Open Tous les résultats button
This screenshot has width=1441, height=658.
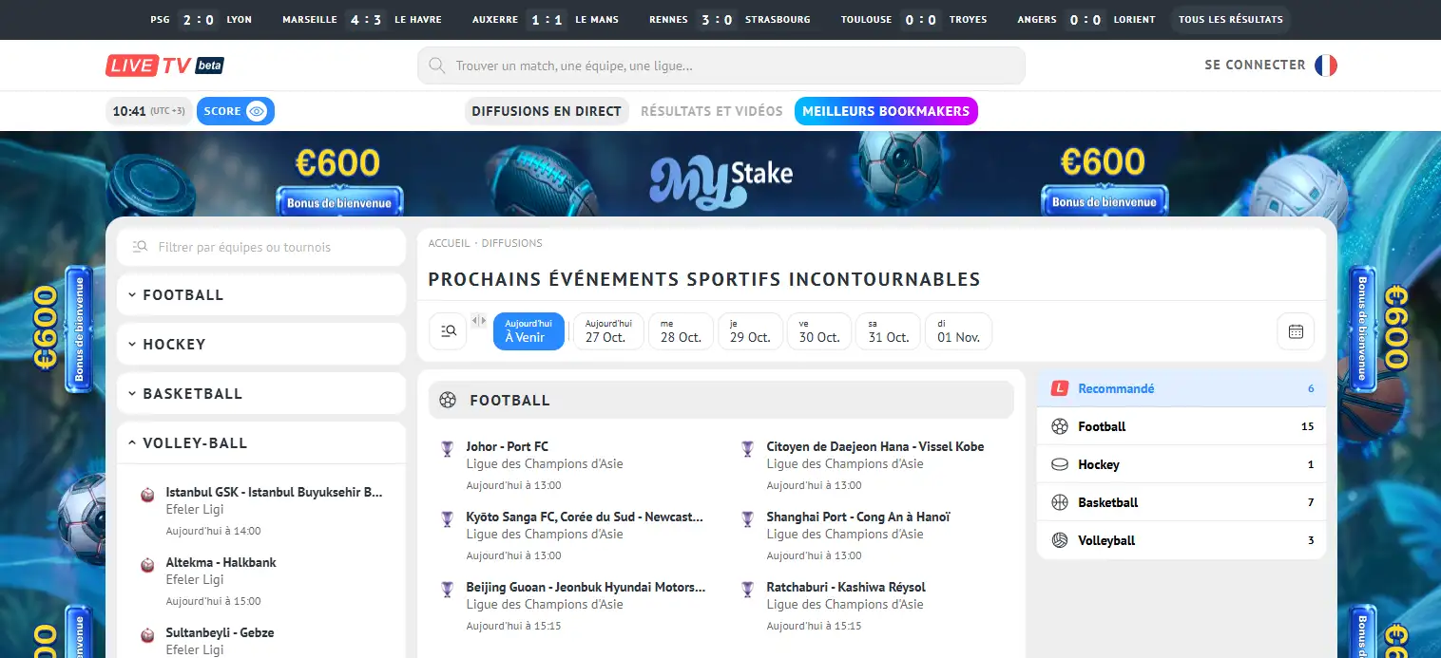tap(1231, 20)
